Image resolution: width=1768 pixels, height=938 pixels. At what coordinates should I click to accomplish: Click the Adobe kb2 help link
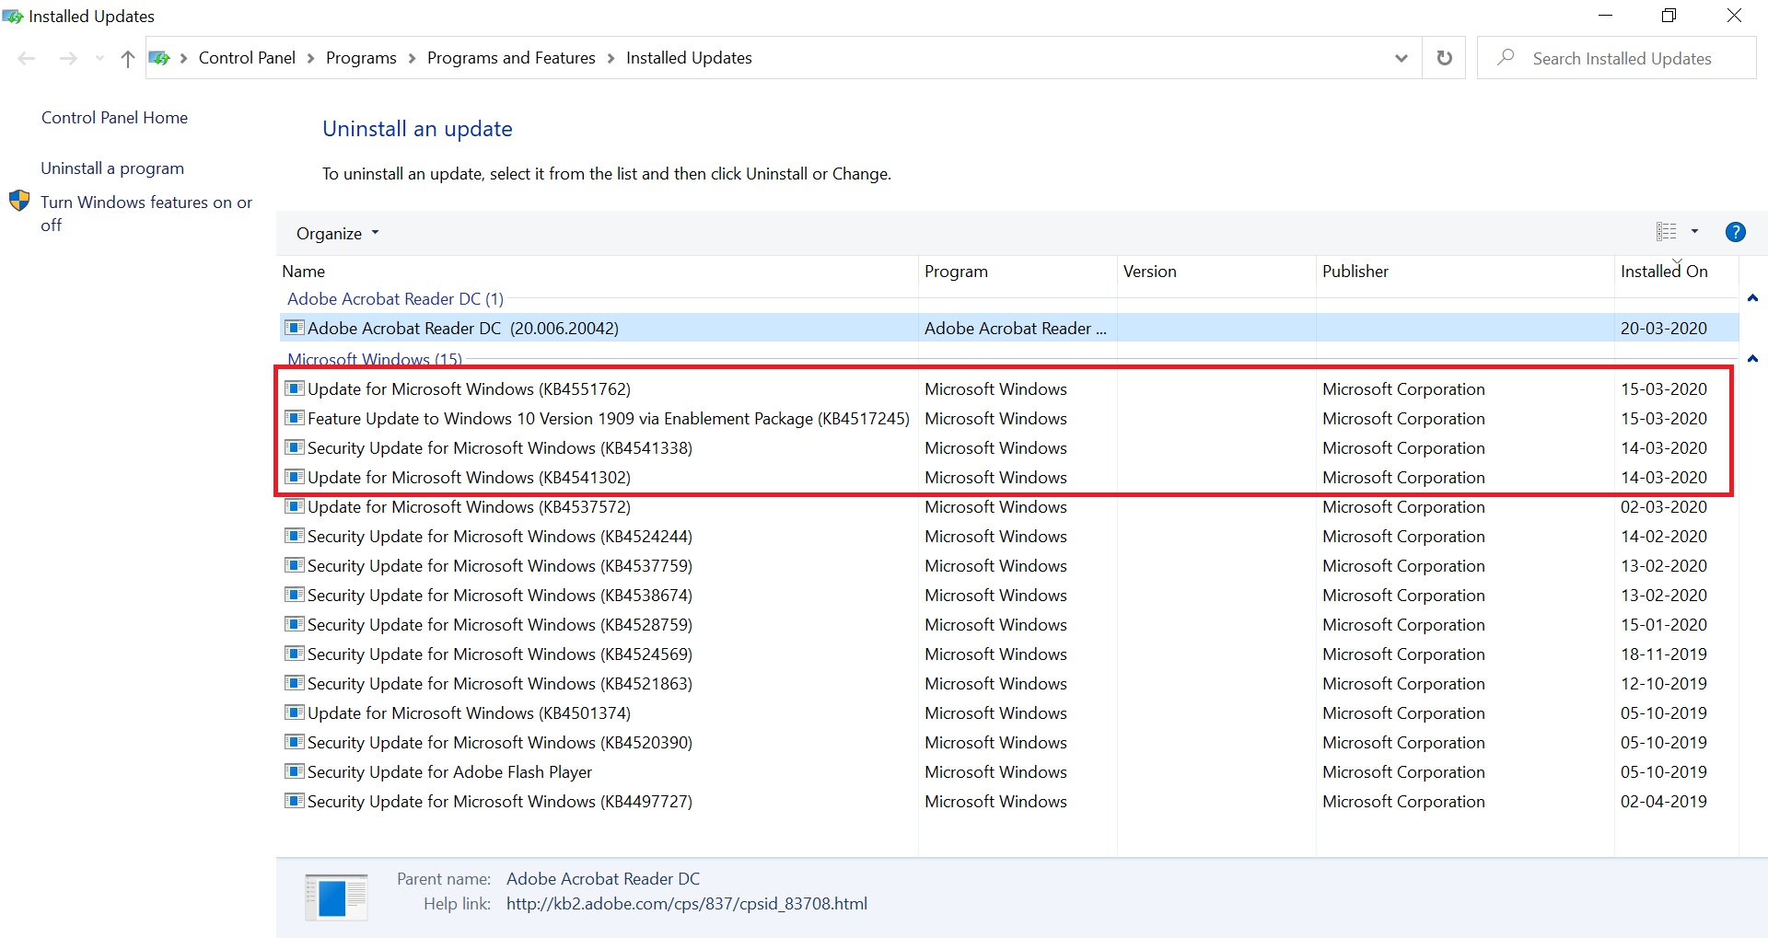click(x=686, y=904)
